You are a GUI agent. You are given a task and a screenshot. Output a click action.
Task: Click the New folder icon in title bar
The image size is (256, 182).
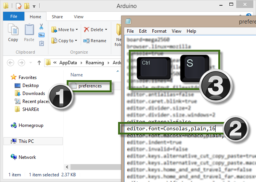click(x=26, y=6)
